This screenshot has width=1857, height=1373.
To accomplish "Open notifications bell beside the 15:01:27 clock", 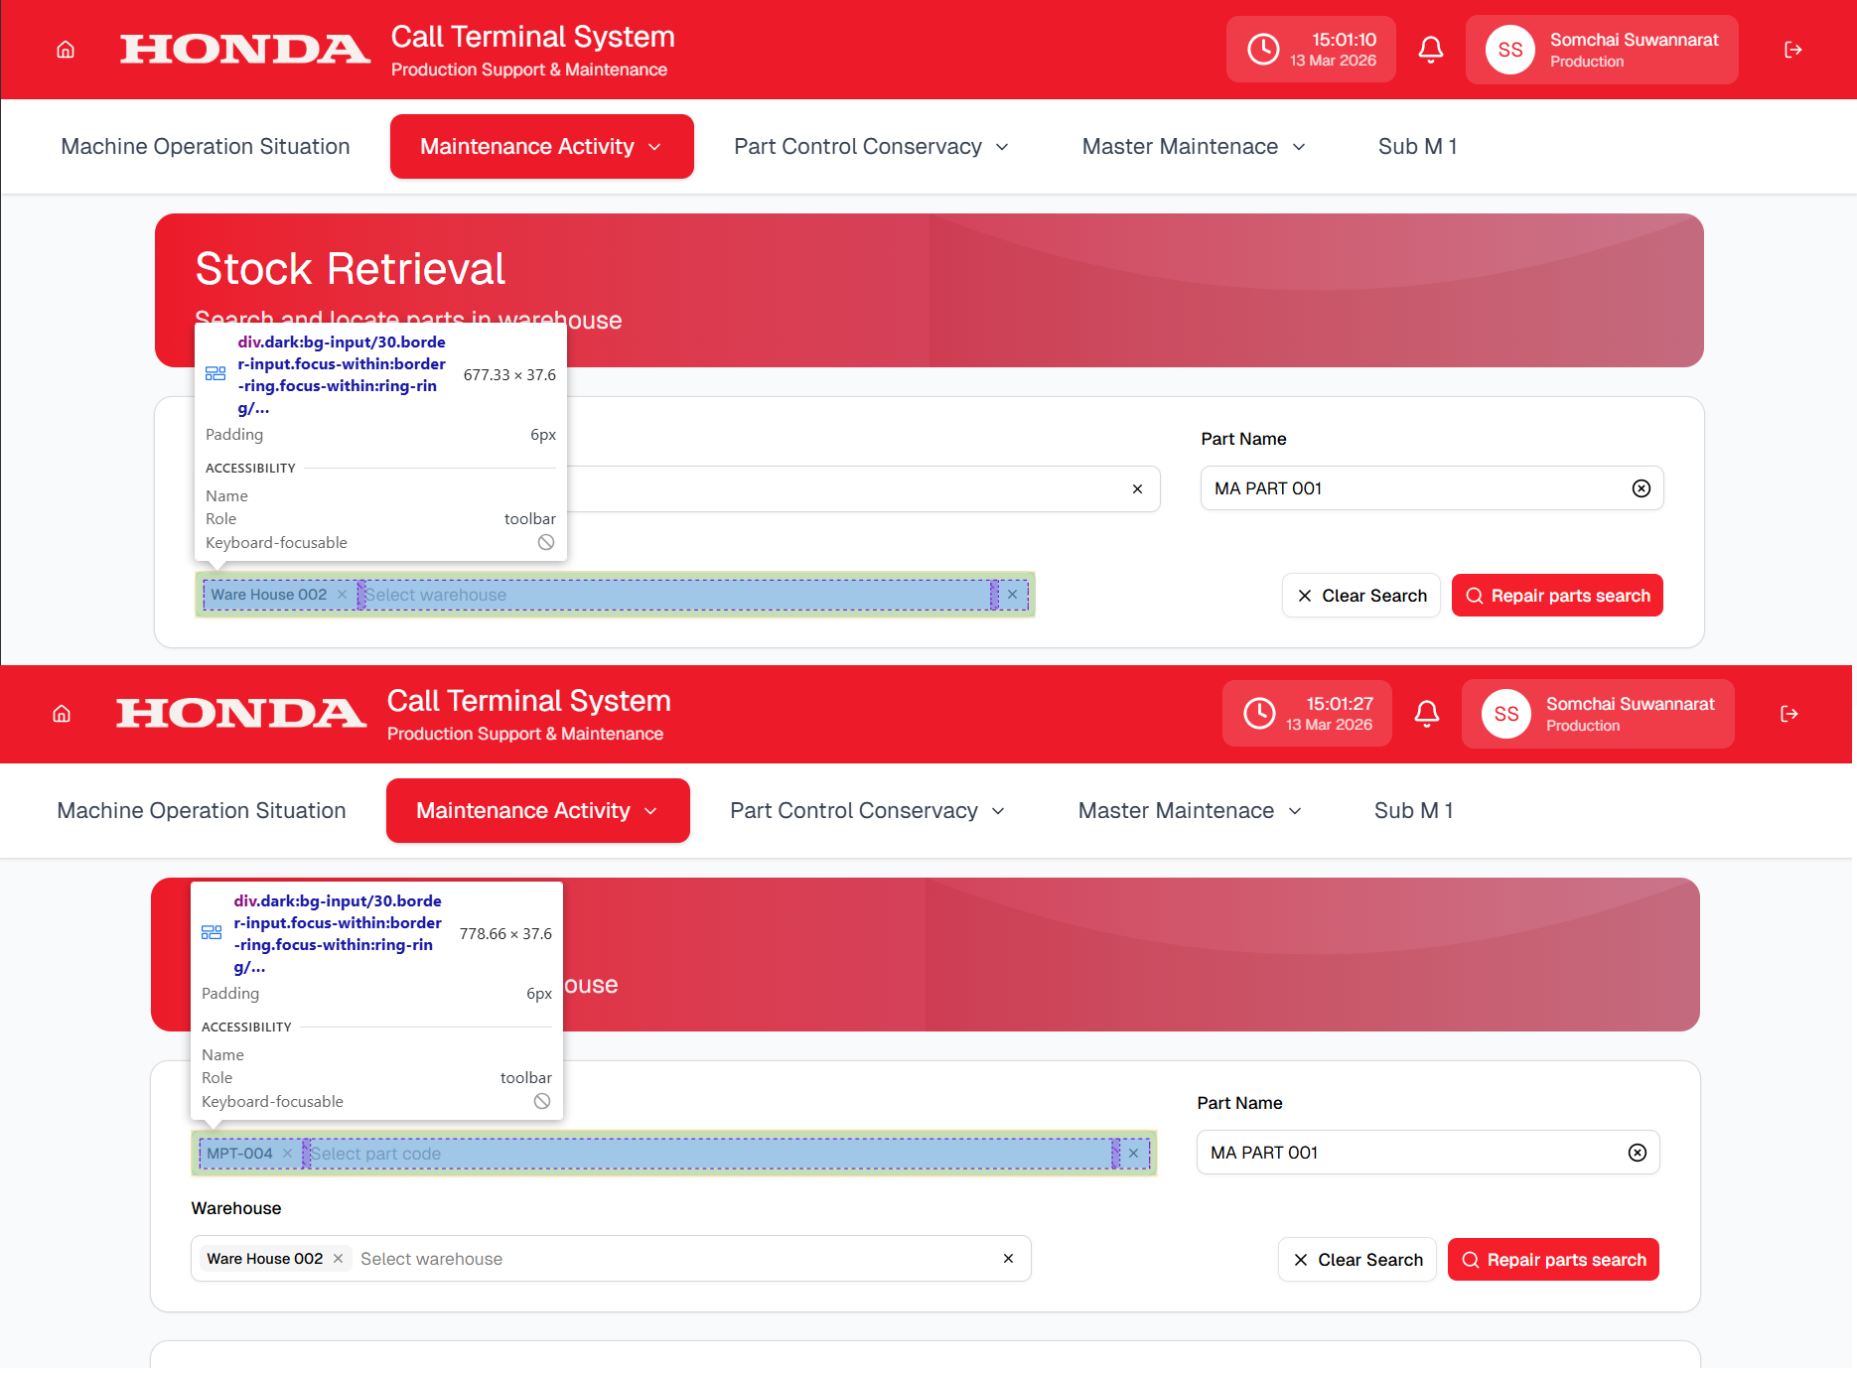I will [1427, 714].
